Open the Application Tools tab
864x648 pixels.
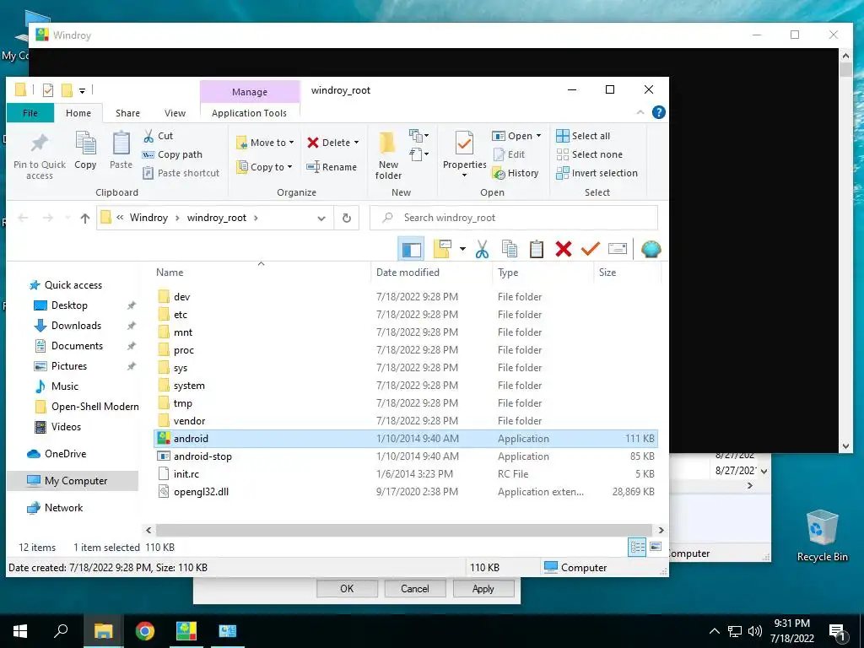tap(249, 113)
